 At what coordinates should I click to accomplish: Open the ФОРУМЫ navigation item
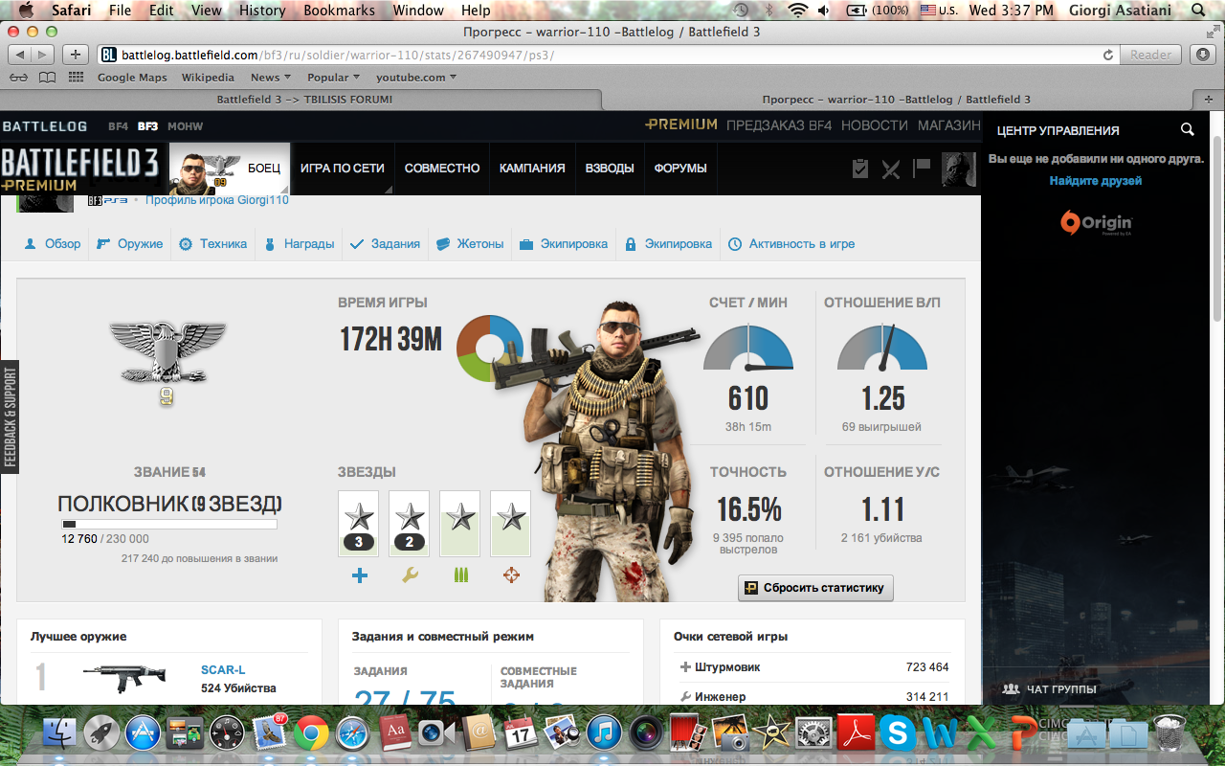680,169
